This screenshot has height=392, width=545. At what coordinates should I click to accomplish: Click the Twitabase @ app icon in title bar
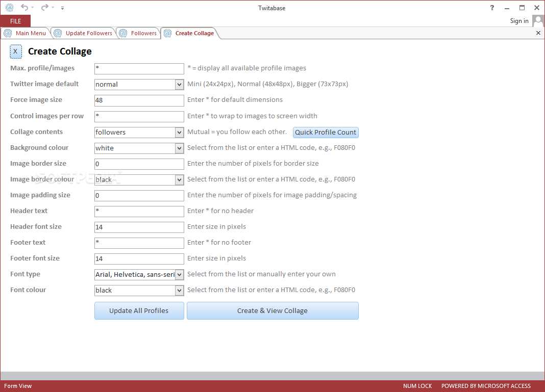tap(9, 7)
